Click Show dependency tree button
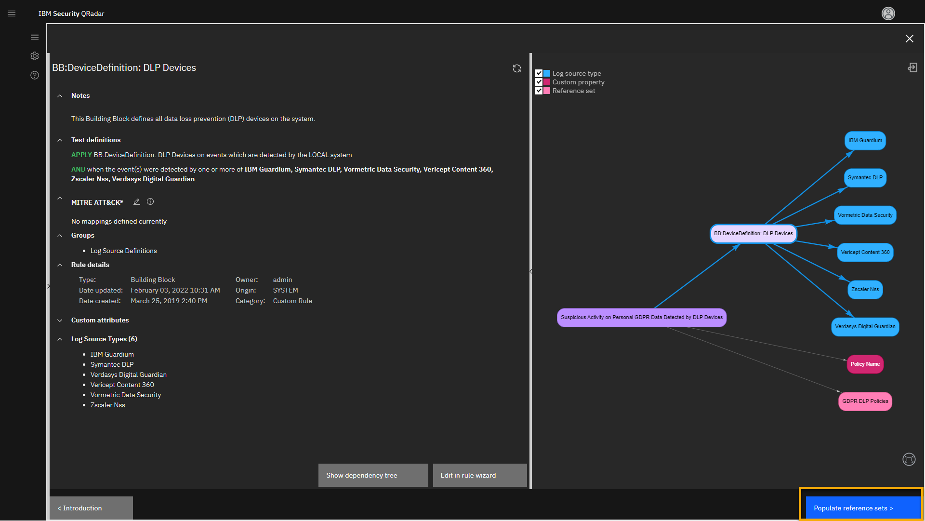The width and height of the screenshot is (925, 521). pyautogui.click(x=373, y=475)
